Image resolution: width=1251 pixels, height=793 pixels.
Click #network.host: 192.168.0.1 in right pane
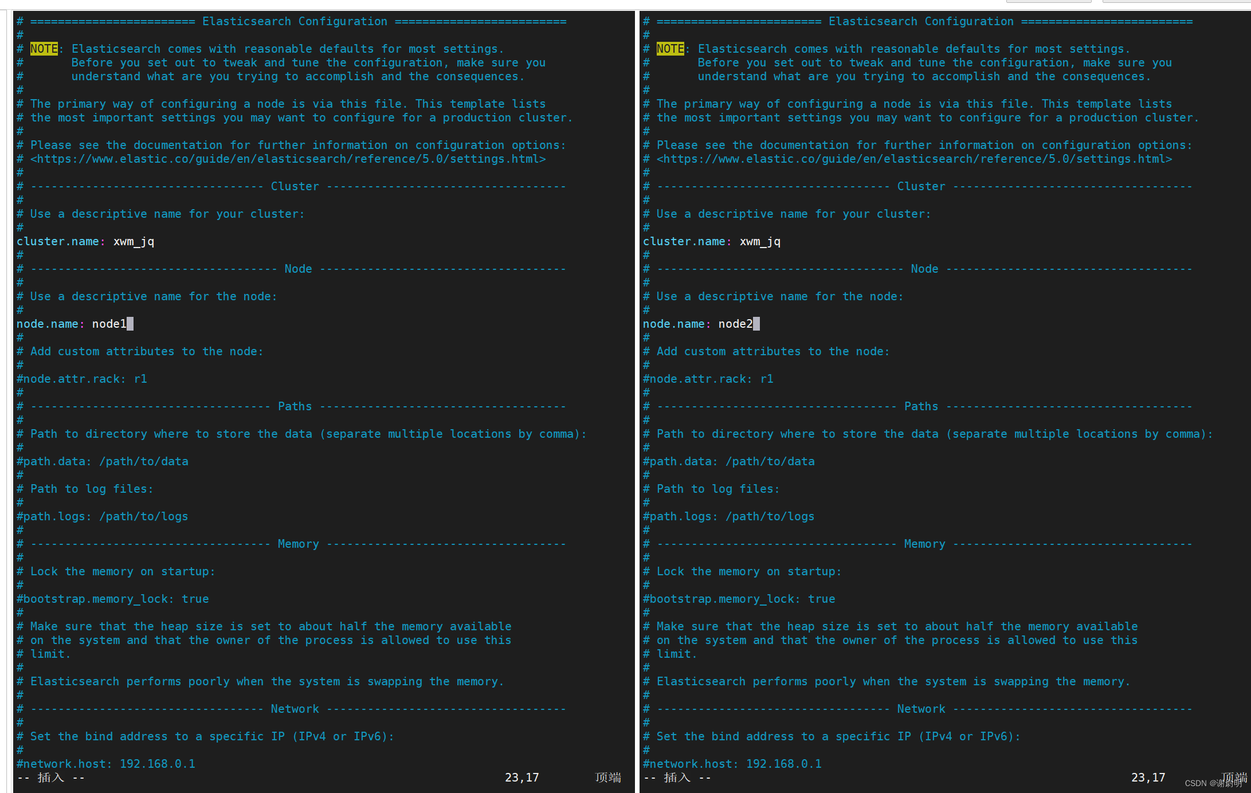pyautogui.click(x=732, y=764)
